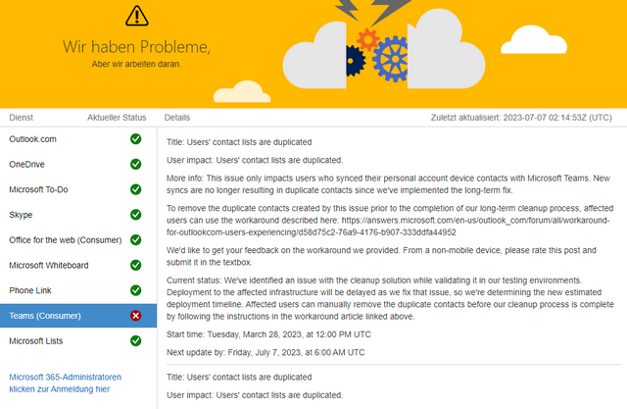Click the 'Wir haben Probleme,' heading
The width and height of the screenshot is (627, 409).
tap(136, 47)
